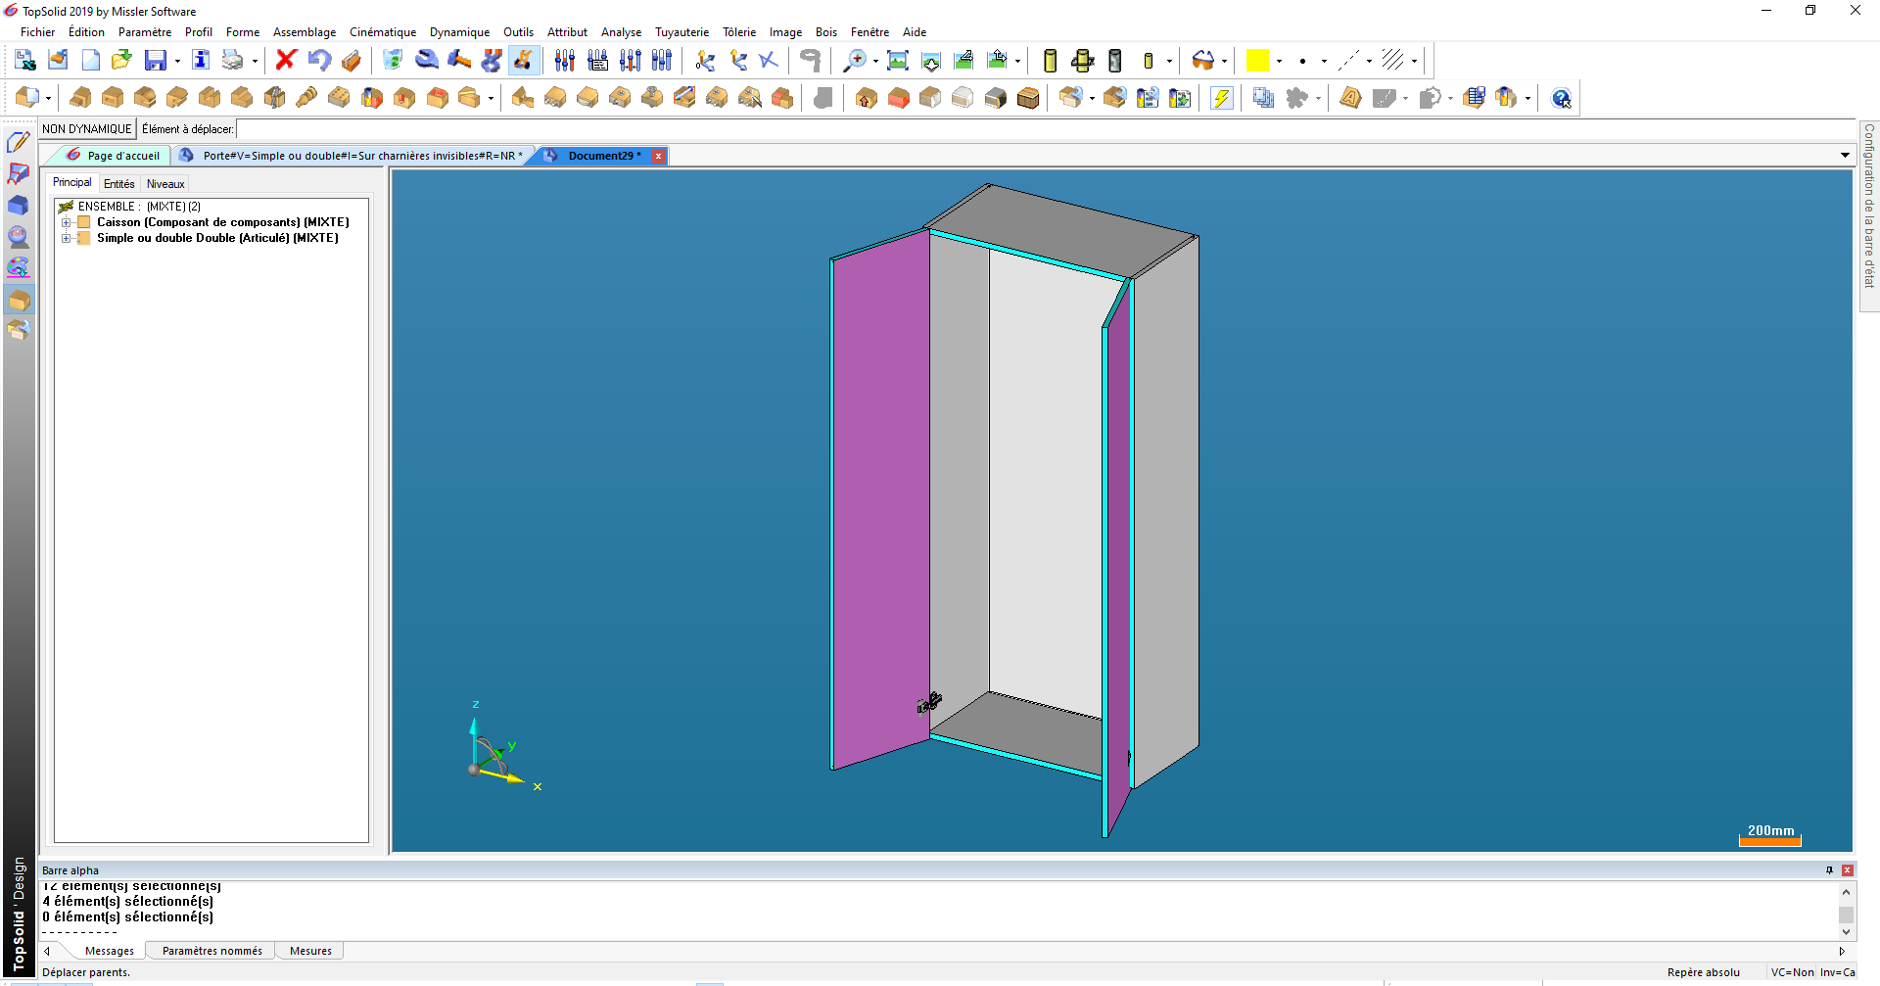Image resolution: width=1880 pixels, height=986 pixels.
Task: Click the new blank document icon
Action: (90, 61)
